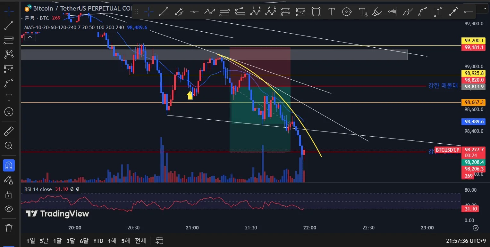This screenshot has height=247, width=490.
Task: Select the Text tool in left sidebar
Action: coord(9,98)
